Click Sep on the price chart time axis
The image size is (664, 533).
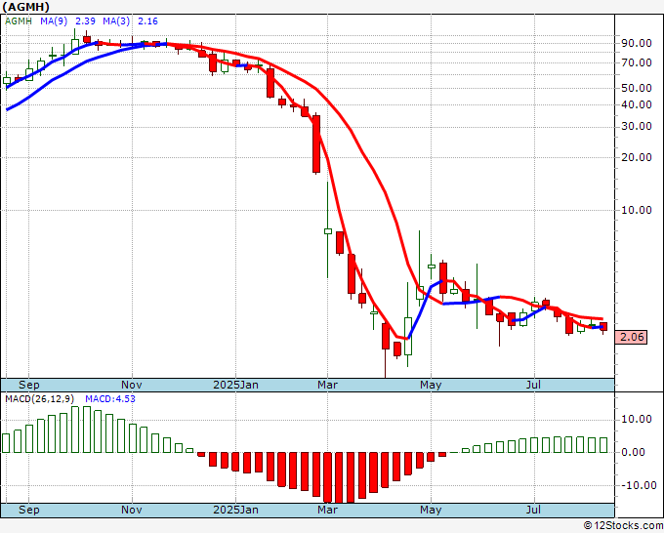click(28, 385)
